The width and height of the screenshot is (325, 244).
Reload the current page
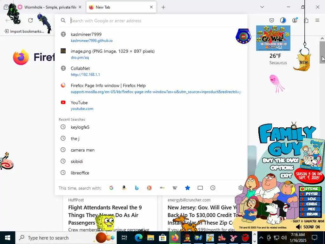point(30,20)
